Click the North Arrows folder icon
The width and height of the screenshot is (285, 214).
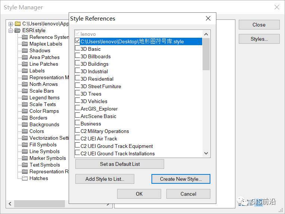click(25, 84)
